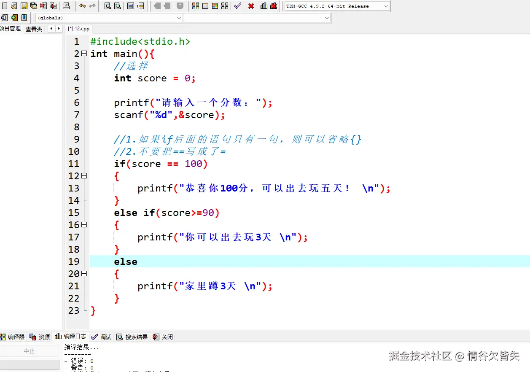530x372 pixels.
Task: Click the 中止 button
Action: [x=29, y=351]
